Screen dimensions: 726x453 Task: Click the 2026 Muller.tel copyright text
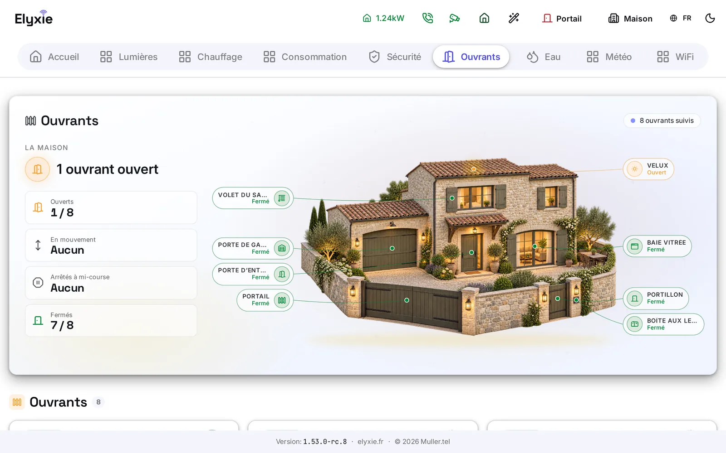tap(422, 442)
